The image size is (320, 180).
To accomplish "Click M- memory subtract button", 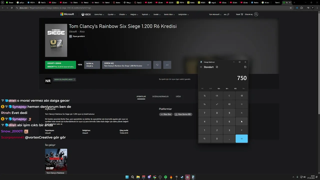I will tap(227, 88).
